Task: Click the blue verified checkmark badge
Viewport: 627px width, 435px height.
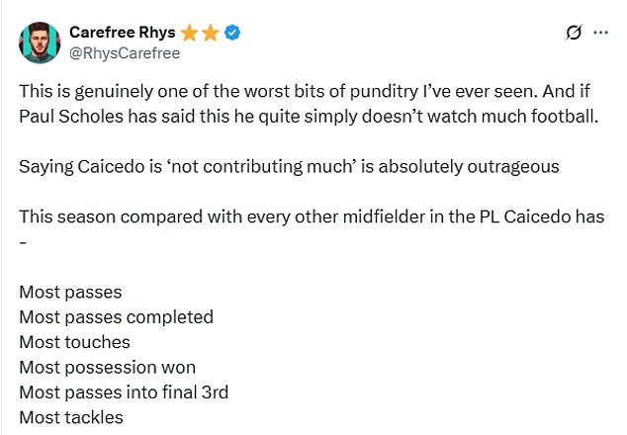Action: tap(232, 33)
